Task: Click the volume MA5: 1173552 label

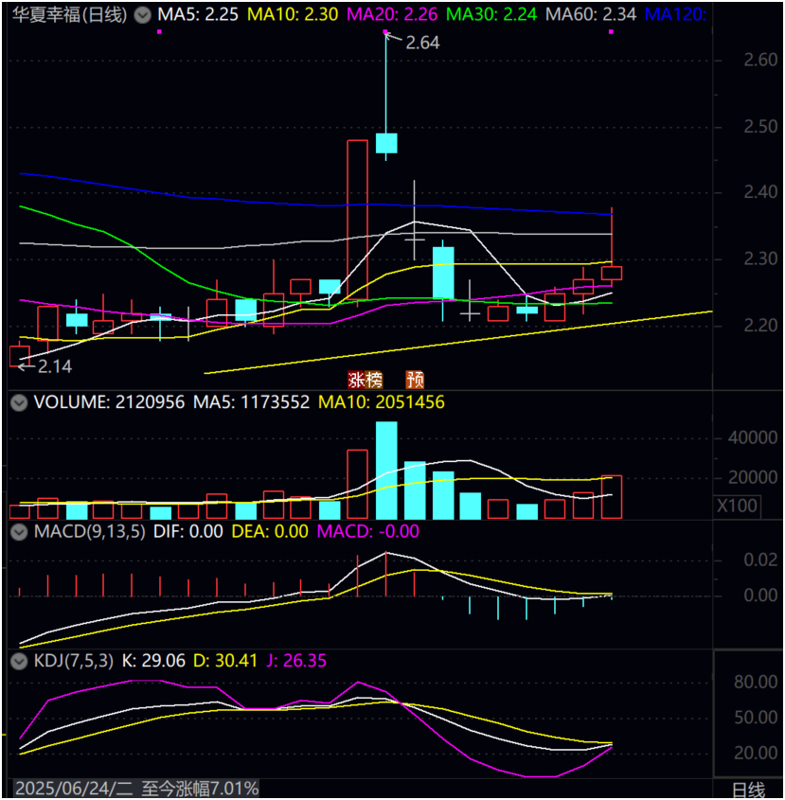Action: pyautogui.click(x=251, y=402)
